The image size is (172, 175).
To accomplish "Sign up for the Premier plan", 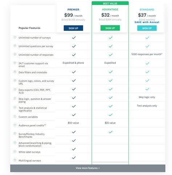I will [x=73, y=28].
